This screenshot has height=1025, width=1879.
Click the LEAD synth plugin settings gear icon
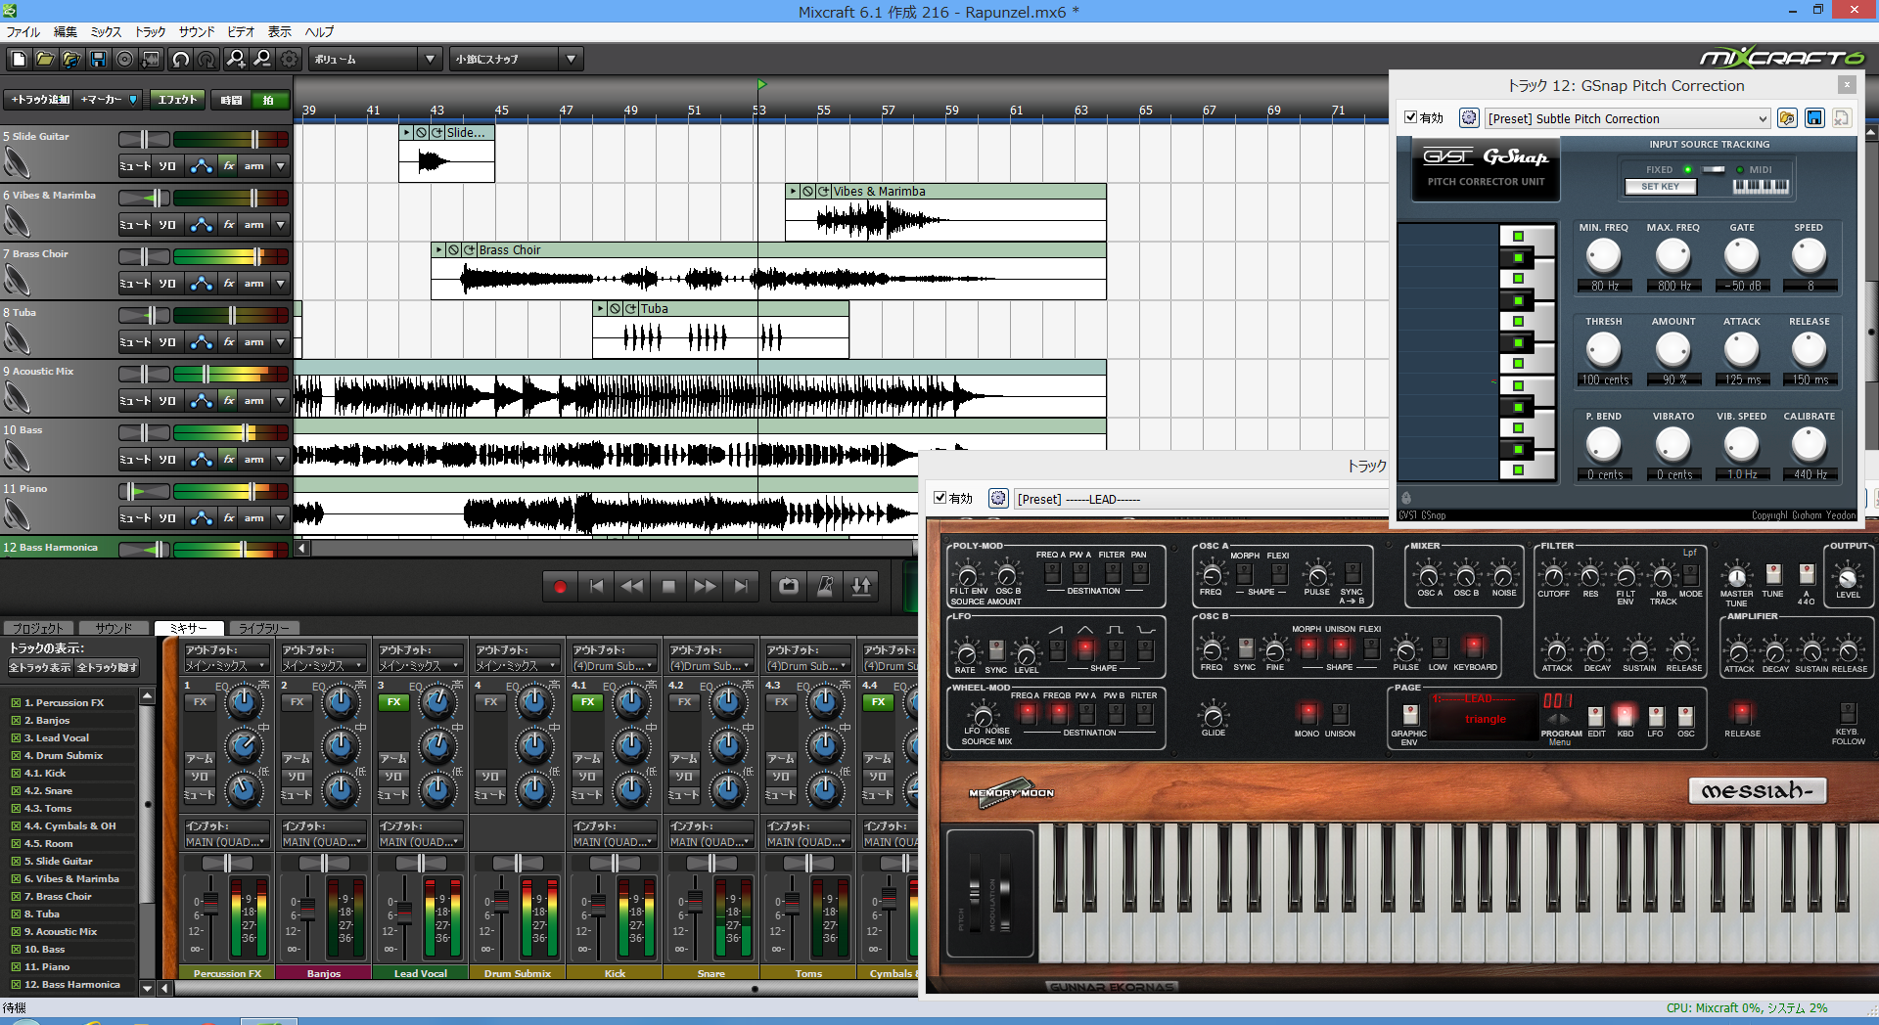click(998, 499)
